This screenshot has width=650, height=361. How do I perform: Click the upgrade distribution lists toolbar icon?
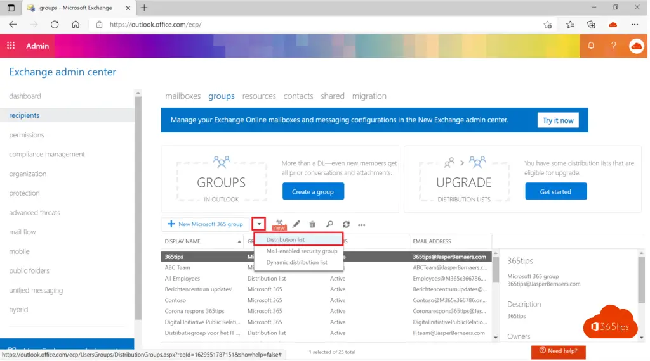pos(280,225)
